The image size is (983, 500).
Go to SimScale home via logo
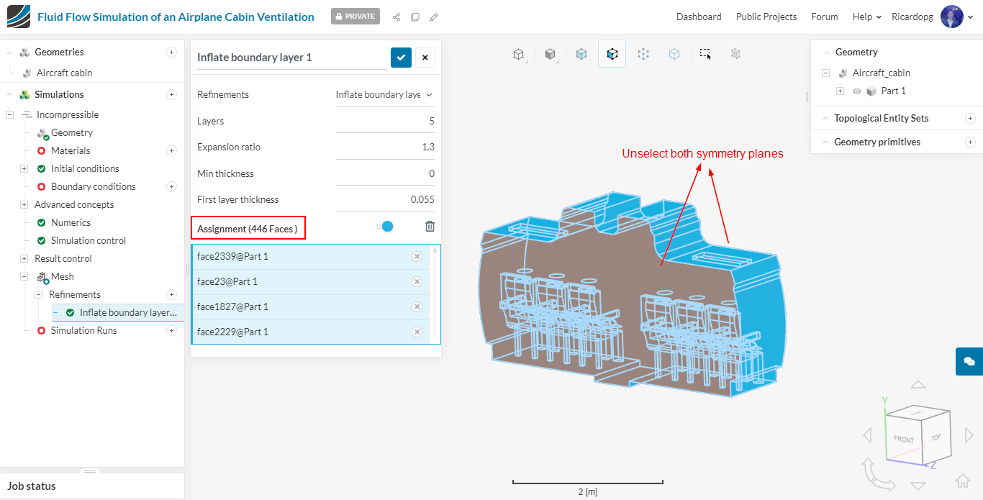[x=19, y=17]
